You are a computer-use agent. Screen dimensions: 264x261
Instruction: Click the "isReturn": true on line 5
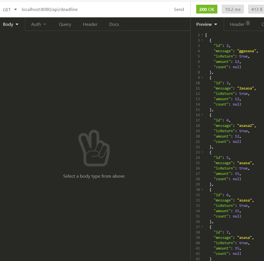point(231,56)
